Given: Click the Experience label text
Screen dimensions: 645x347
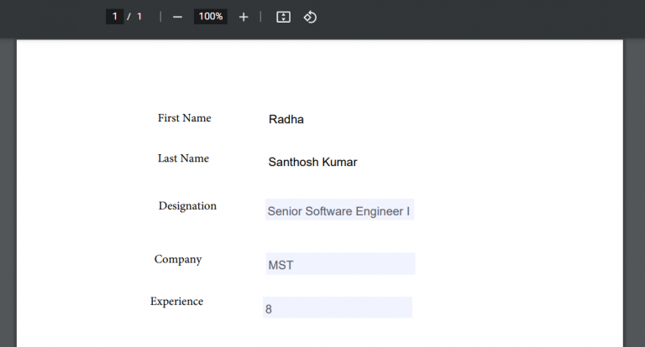Looking at the screenshot, I should tap(176, 302).
